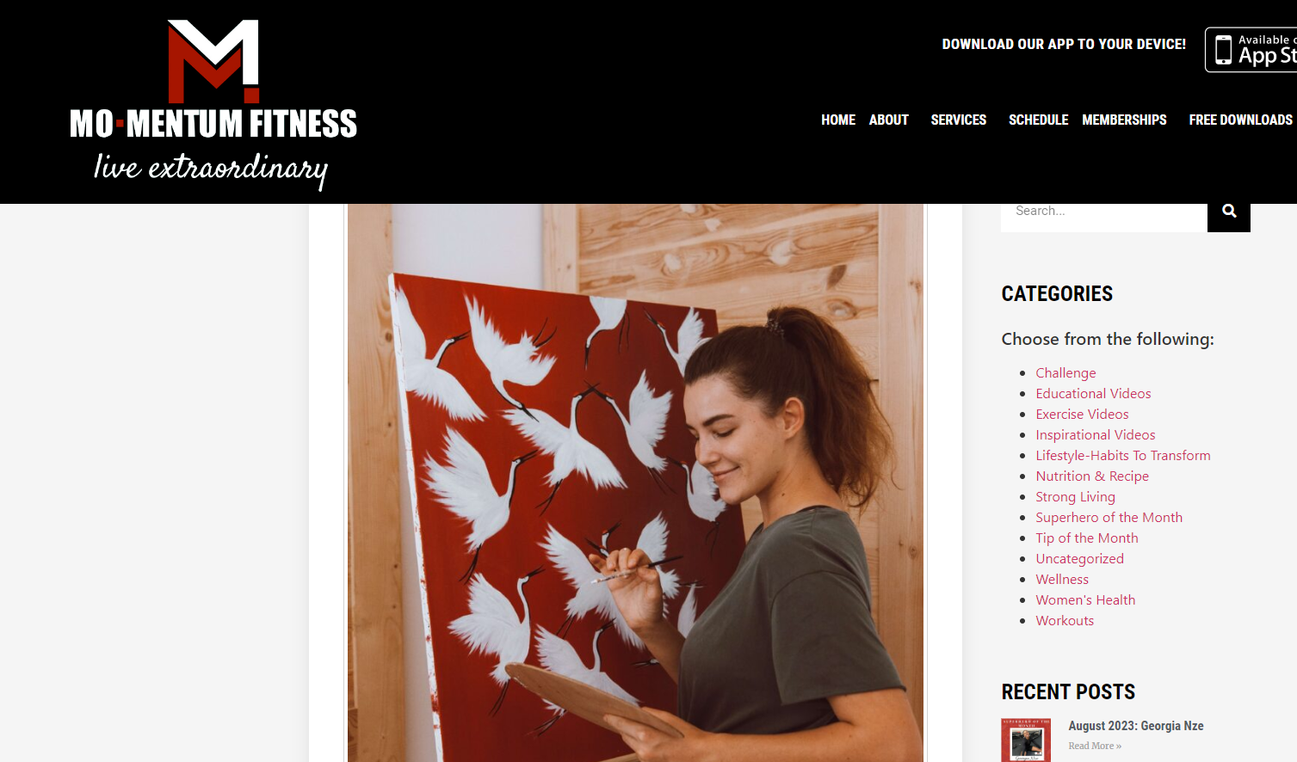1297x762 pixels.
Task: Open the About menu
Action: 889,120
